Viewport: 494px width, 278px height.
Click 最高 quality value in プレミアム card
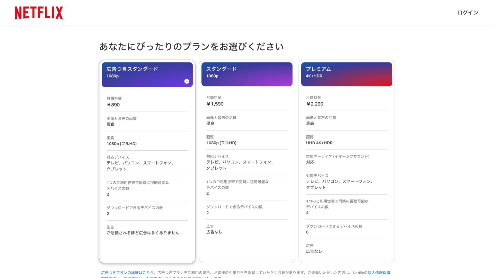[x=310, y=124]
